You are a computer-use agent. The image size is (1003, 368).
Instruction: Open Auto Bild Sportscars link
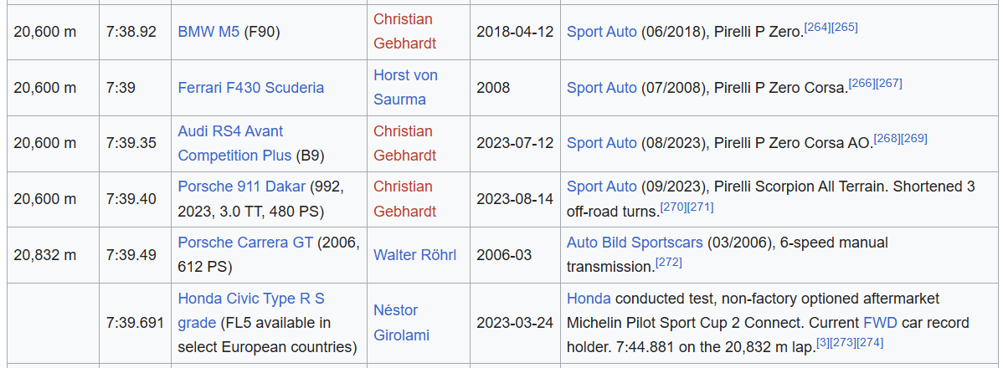click(635, 243)
